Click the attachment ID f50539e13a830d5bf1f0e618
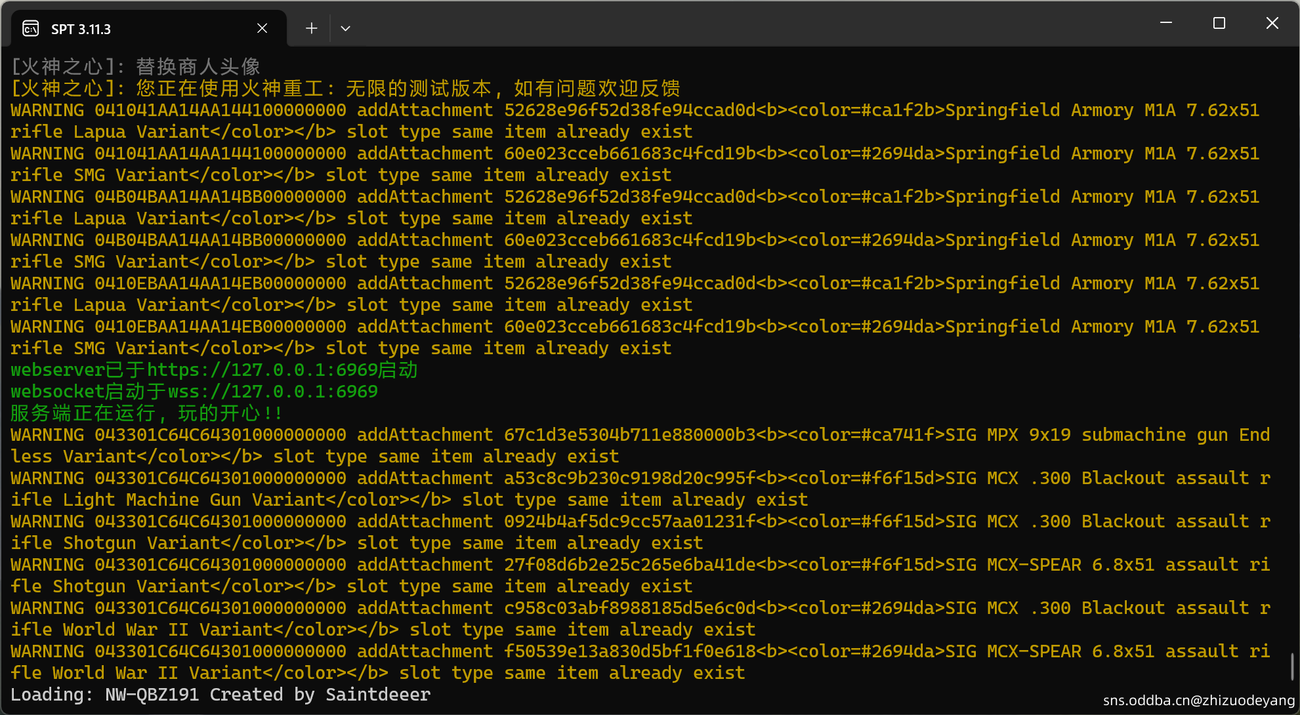 [630, 651]
